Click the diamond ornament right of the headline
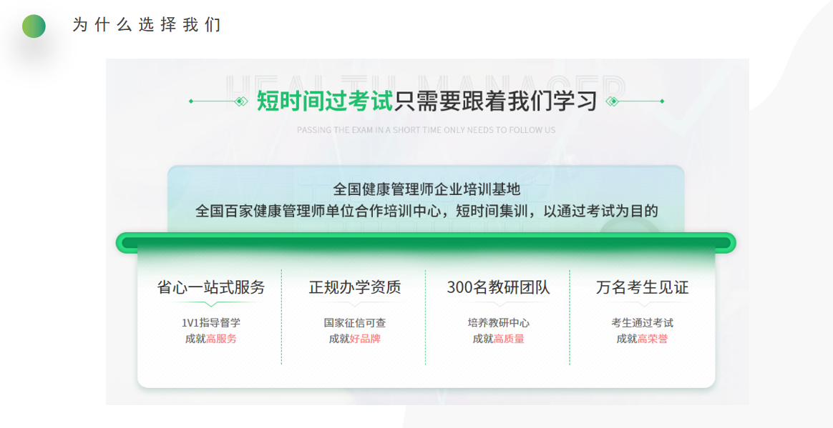The height and width of the screenshot is (428, 833). 612,101
